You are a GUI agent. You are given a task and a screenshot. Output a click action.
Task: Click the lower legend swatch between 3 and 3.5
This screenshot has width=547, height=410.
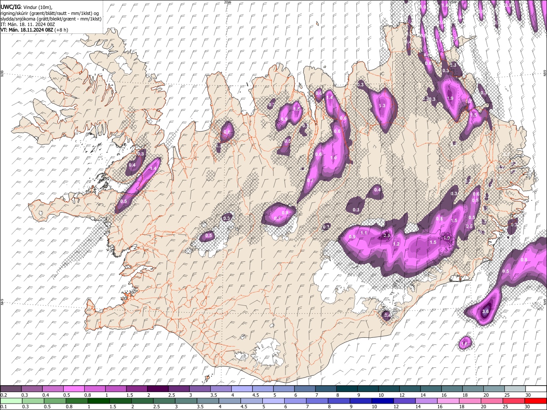[x=185, y=401]
